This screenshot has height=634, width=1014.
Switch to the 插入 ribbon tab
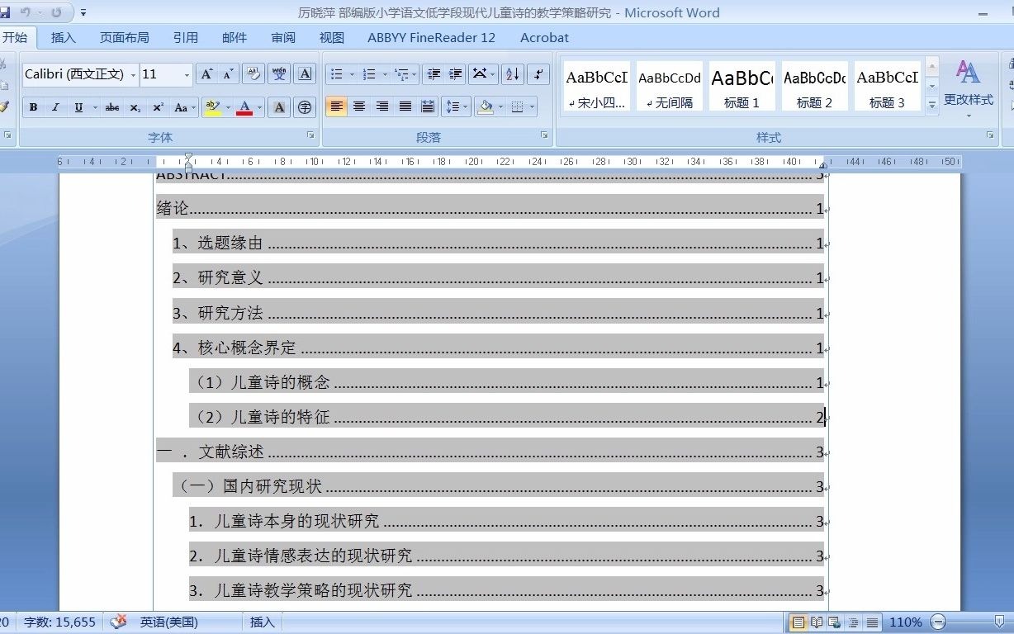tap(64, 37)
